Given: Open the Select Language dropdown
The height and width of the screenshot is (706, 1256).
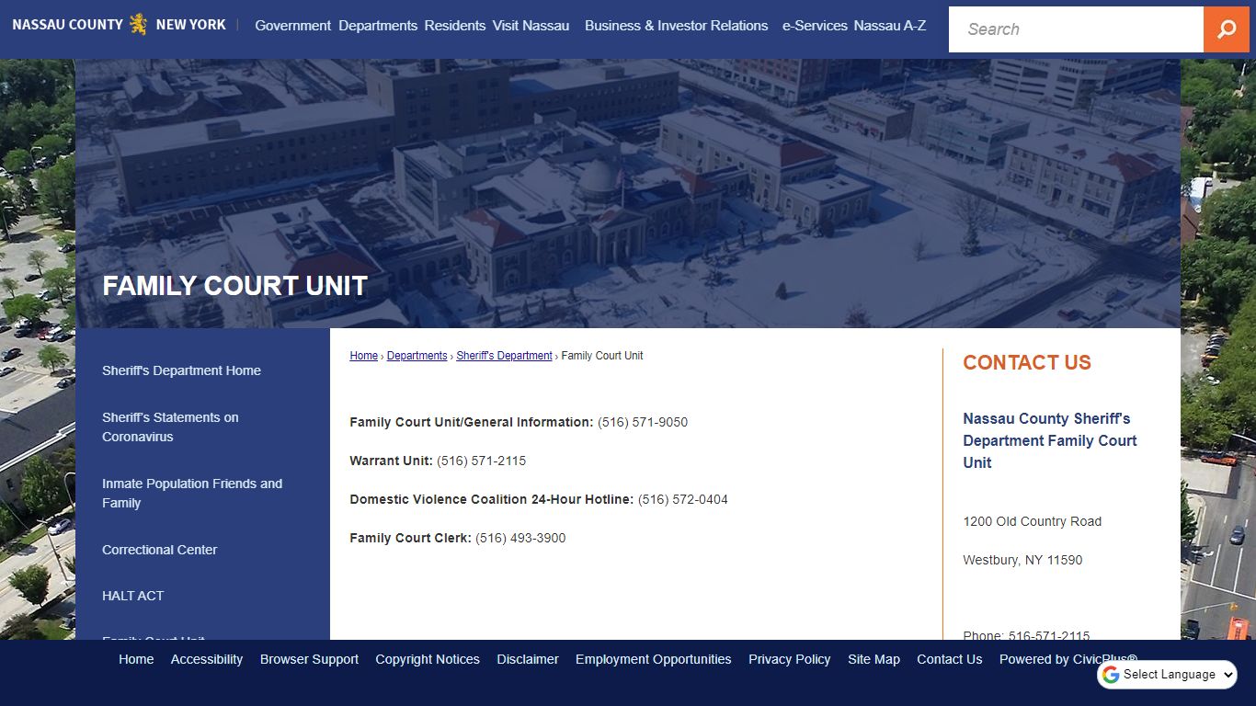Looking at the screenshot, I should click(x=1168, y=674).
